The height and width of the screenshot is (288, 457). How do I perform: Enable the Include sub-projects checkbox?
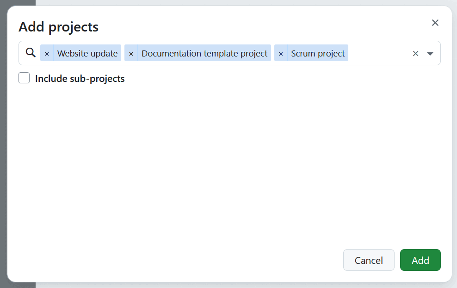pyautogui.click(x=24, y=78)
